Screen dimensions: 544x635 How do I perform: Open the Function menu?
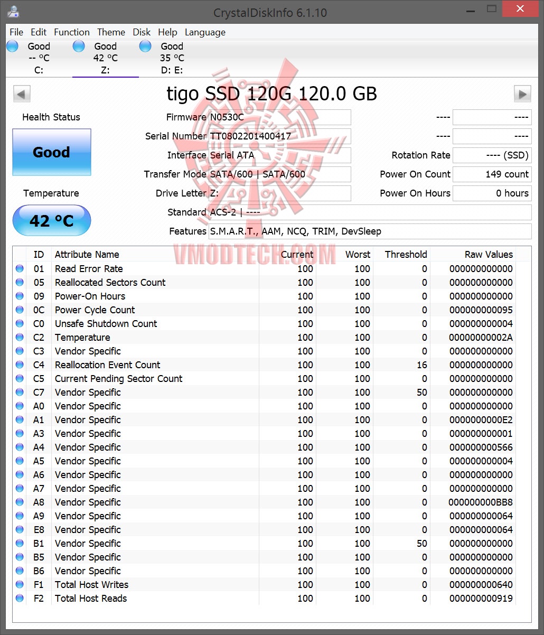coord(72,32)
